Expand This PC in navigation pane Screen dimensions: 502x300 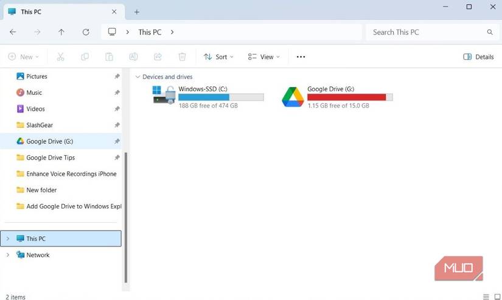8,239
